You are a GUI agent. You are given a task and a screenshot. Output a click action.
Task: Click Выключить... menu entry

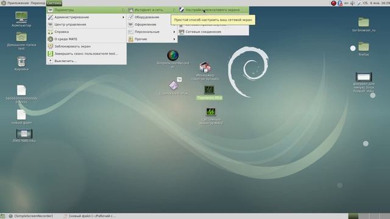click(x=87, y=61)
